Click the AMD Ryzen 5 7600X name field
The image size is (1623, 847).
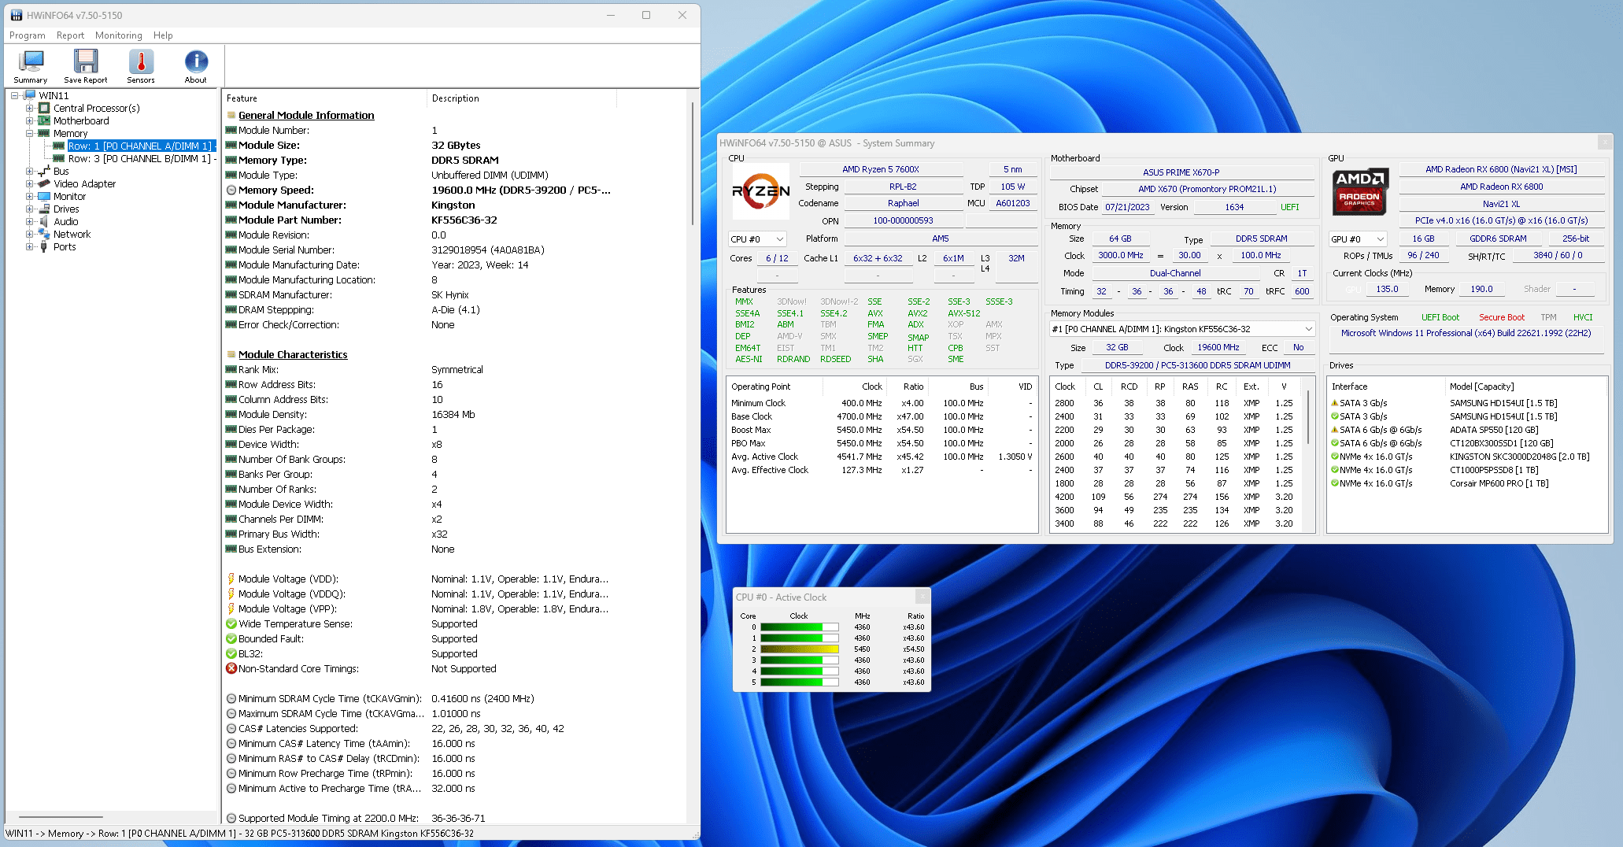point(881,169)
